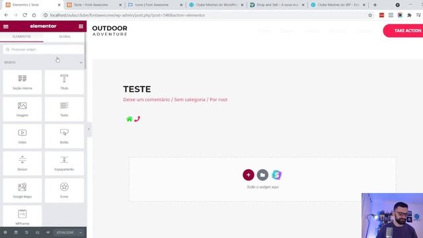Click the Atualizar button
Image resolution: width=423 pixels, height=238 pixels.
click(65, 232)
